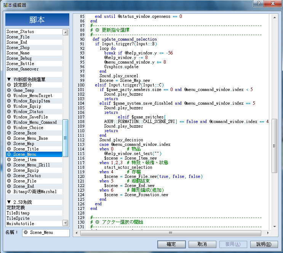The image size is (283, 253).
Task: Place cursor on 'start_actor_selection' line
Action: pos(128,167)
